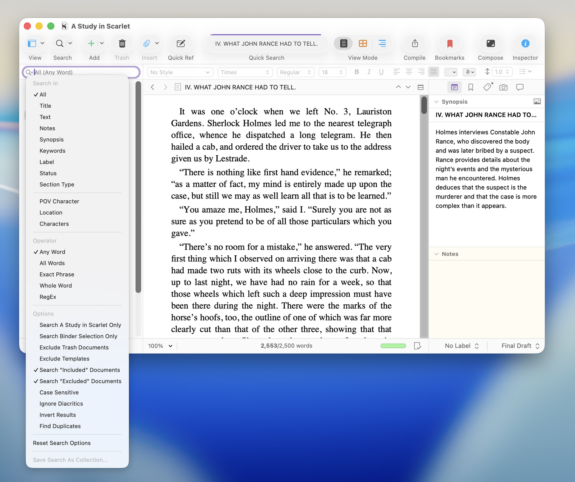Collapse the Synopsis section
The width and height of the screenshot is (575, 482).
(x=436, y=102)
